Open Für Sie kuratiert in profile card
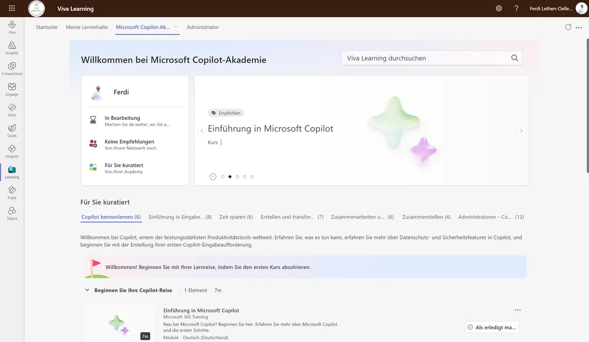 tap(135, 168)
